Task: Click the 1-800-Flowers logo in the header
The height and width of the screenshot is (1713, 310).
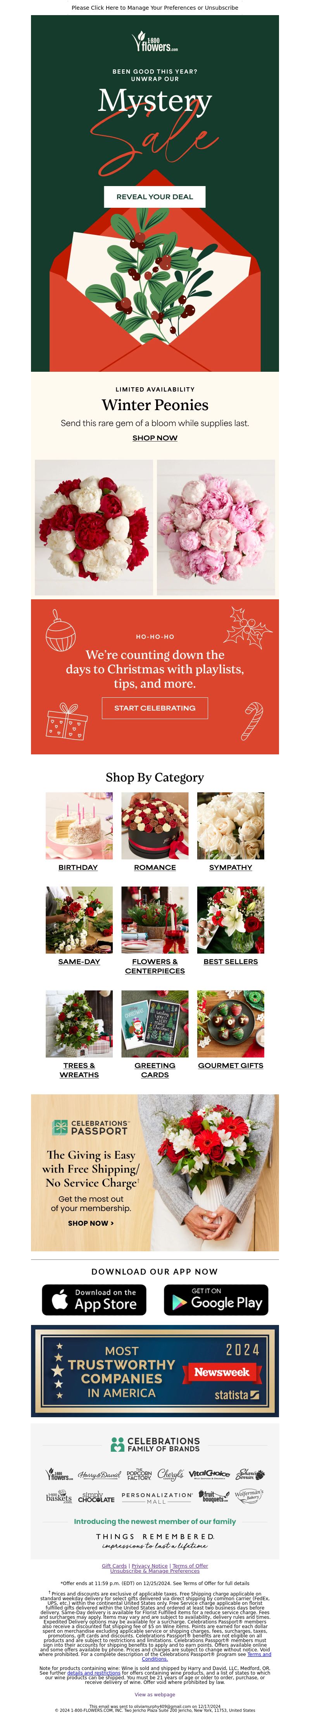Action: click(155, 42)
